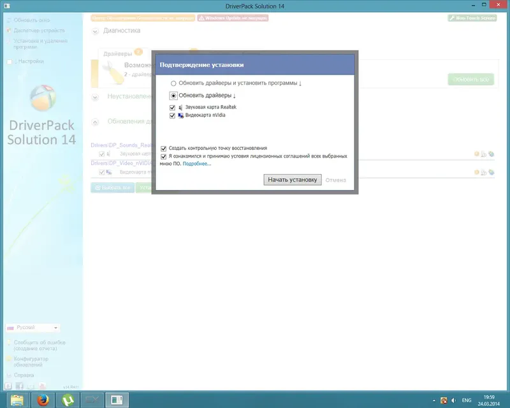
Task: Launch Firefox from the taskbar
Action: [43, 400]
